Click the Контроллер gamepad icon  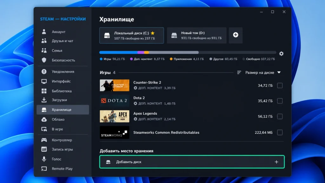pyautogui.click(x=44, y=140)
